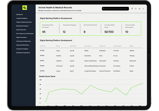
Task: Click the Status column header
Action: [x=131, y=46]
